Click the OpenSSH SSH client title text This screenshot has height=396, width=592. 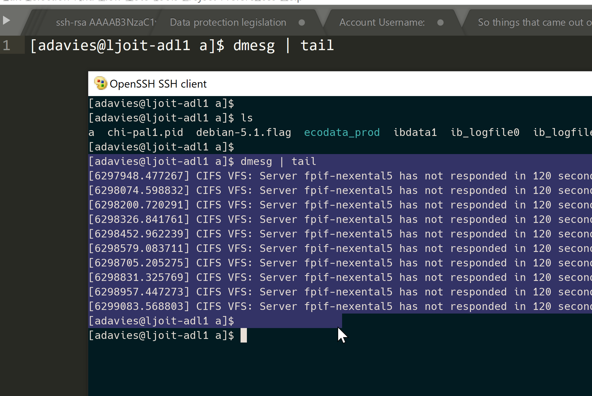click(x=158, y=84)
